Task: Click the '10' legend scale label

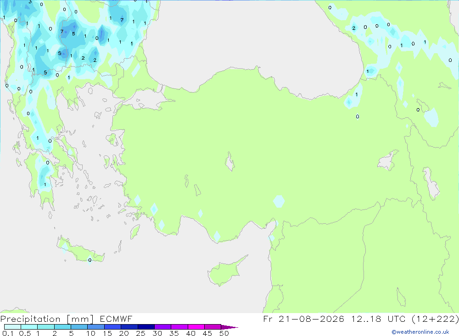Action: tap(91, 333)
